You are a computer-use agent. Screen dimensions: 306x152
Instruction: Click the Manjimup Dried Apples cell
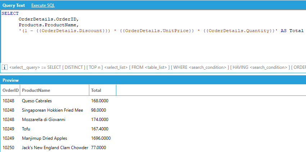coord(44,138)
